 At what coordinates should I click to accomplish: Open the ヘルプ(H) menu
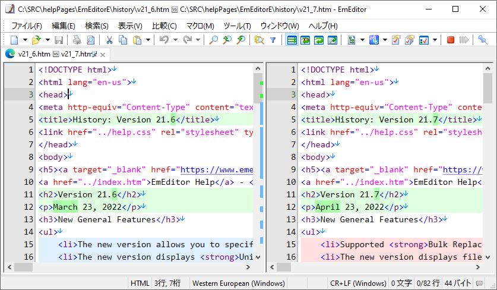tap(323, 26)
